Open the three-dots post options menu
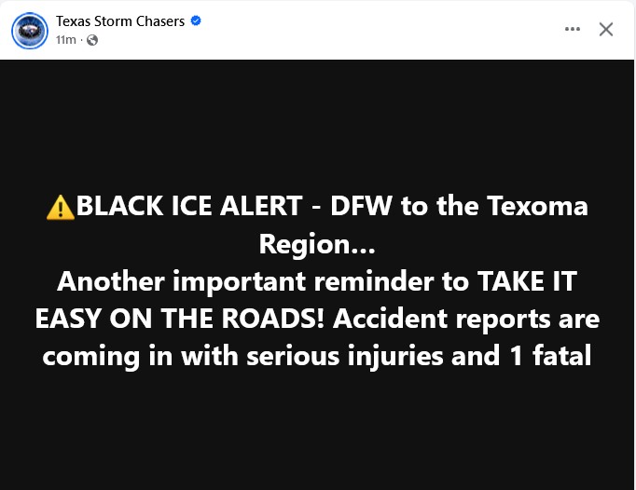This screenshot has height=490, width=636. tap(573, 29)
